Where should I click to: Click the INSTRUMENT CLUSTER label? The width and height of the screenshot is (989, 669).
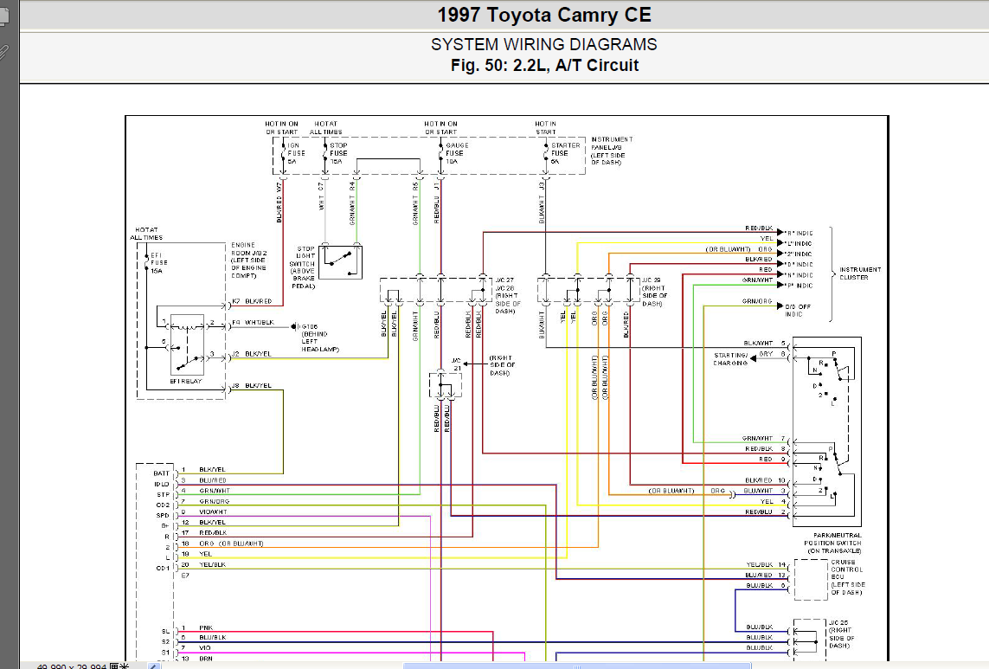860,273
